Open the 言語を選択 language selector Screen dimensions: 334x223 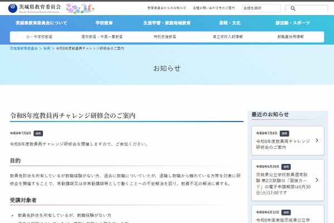pyautogui.click(x=262, y=8)
